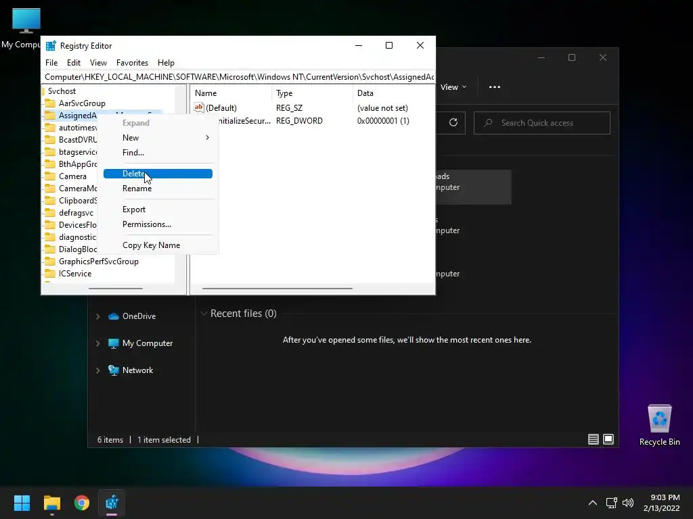Image resolution: width=693 pixels, height=519 pixels.
Task: Switch Explorer to large thumbnails view icon
Action: (608, 439)
